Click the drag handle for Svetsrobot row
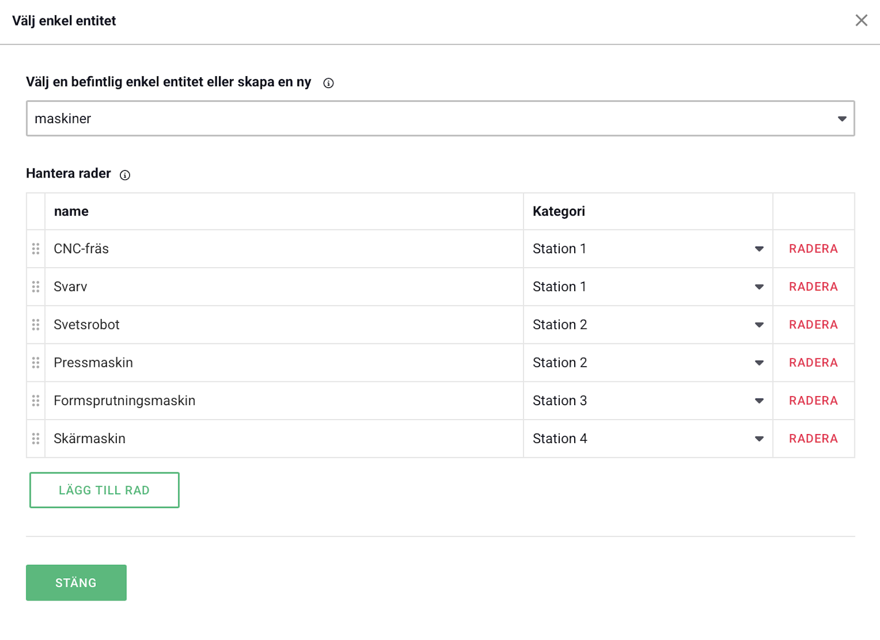 36,324
